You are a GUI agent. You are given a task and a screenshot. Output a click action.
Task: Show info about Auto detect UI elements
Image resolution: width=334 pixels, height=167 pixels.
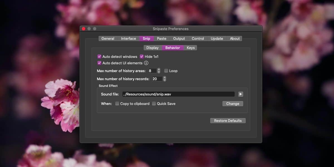146,63
